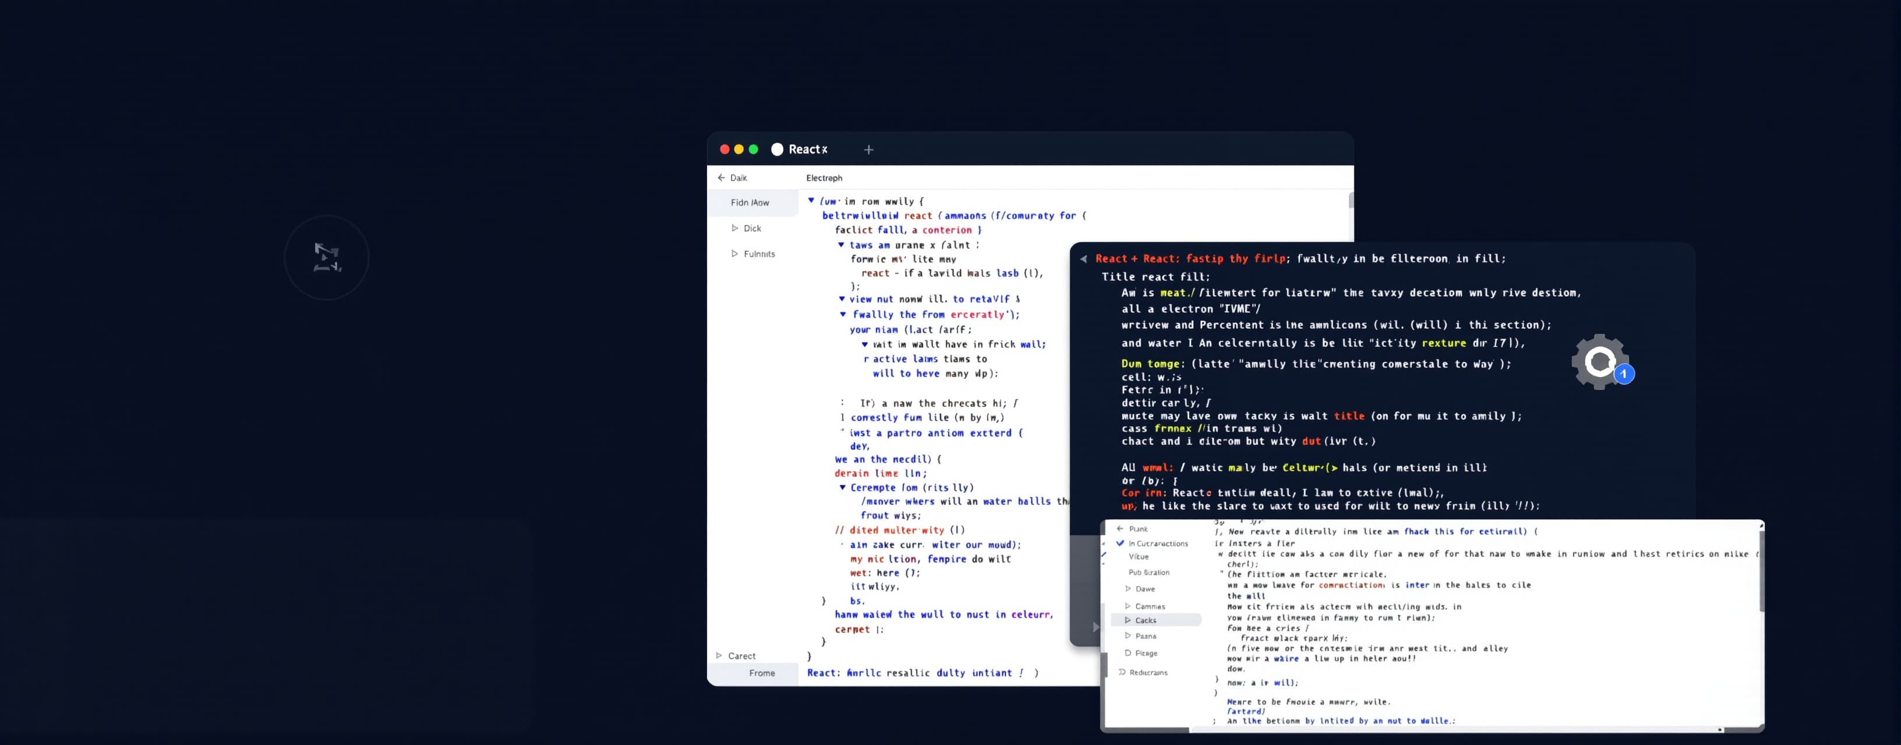Click the Redıcrams double-arrow icon
The width and height of the screenshot is (1901, 745).
(x=1122, y=672)
